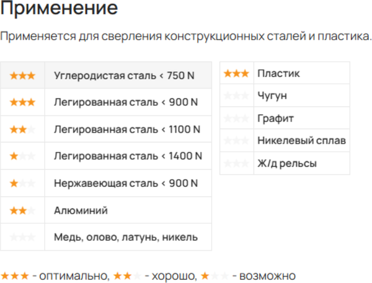Click the grey stars beside Графит

pyautogui.click(x=237, y=118)
